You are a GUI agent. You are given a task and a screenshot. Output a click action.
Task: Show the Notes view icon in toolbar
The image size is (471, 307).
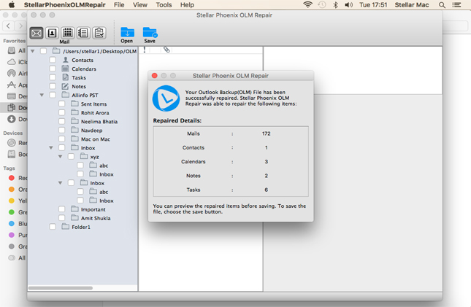83,33
